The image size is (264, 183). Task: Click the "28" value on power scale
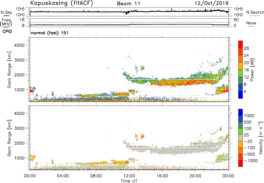pos(246,48)
